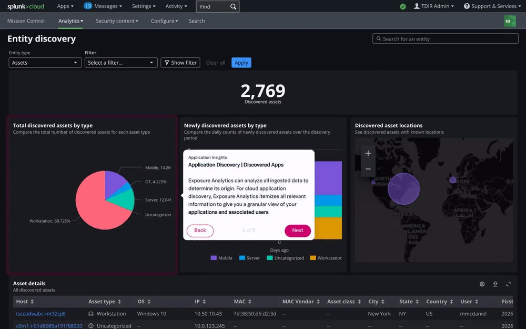Image resolution: width=526 pixels, height=329 pixels.
Task: Click the teal Server pie slice
Action: pyautogui.click(x=122, y=200)
